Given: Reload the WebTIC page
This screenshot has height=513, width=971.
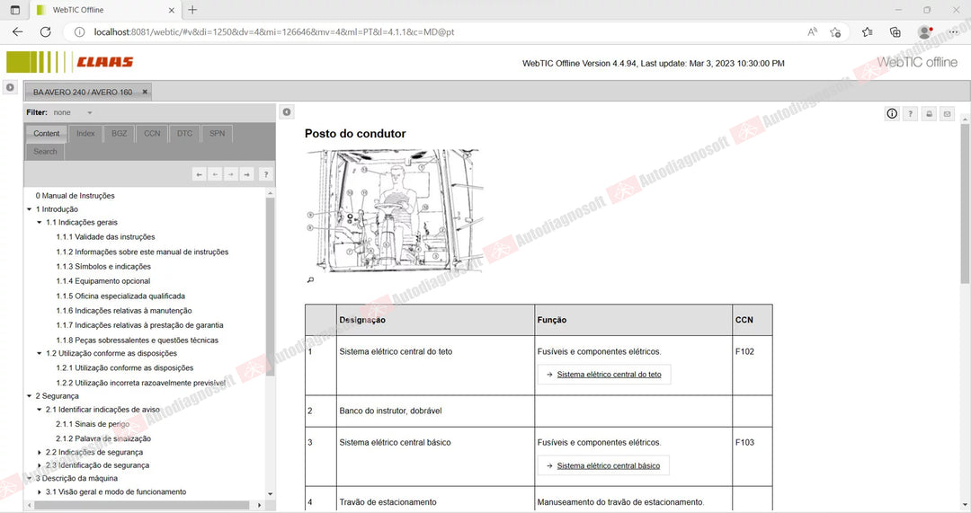Looking at the screenshot, I should pyautogui.click(x=45, y=31).
